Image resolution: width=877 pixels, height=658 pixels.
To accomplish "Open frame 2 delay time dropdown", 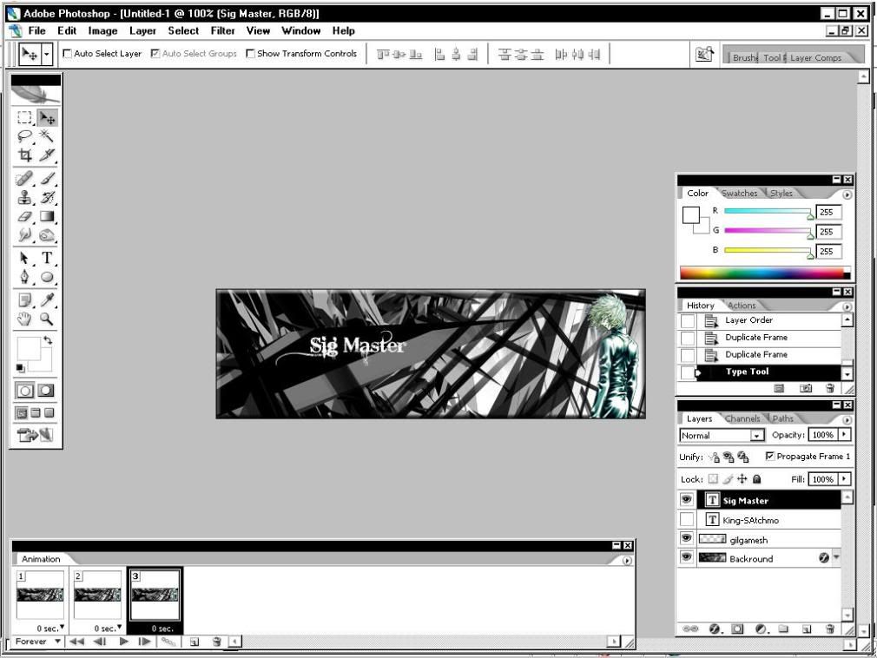I will pos(119,628).
